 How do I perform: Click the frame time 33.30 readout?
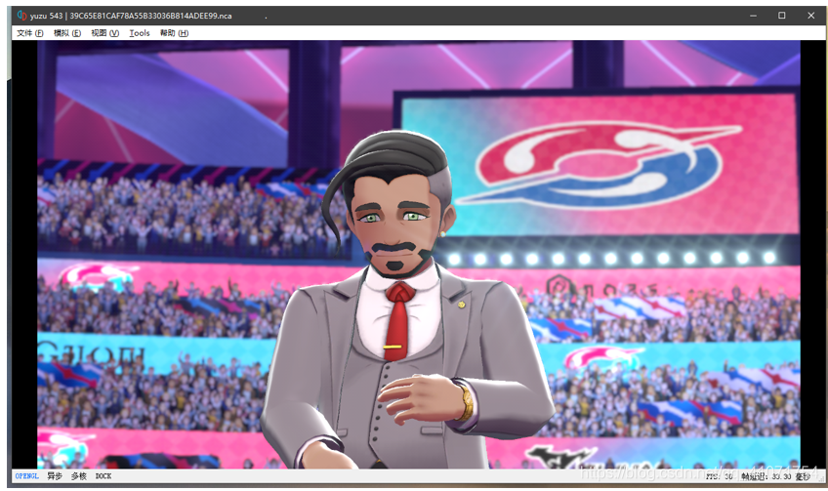pos(775,476)
